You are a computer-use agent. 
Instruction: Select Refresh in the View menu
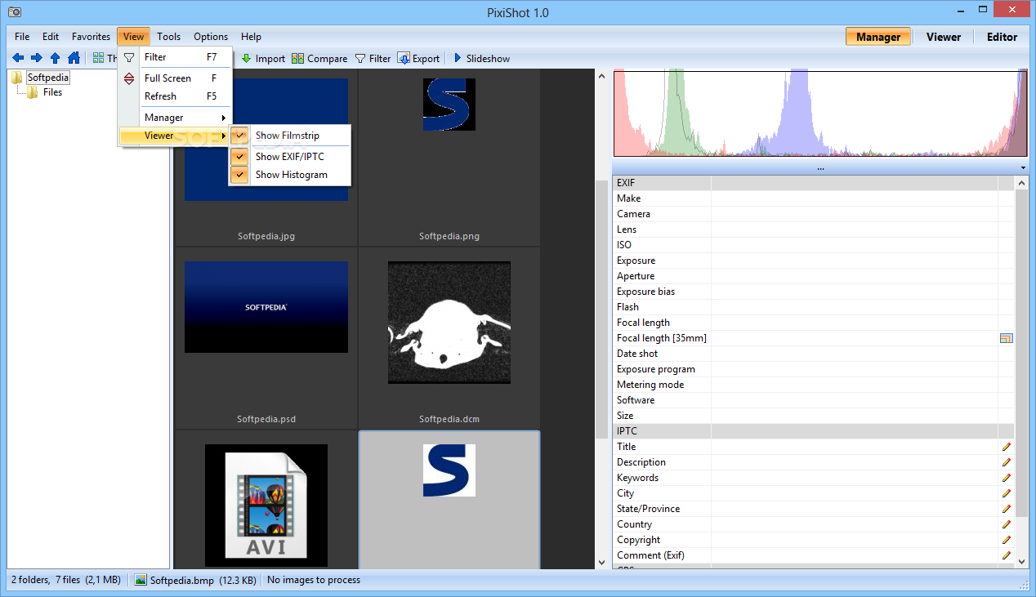click(x=176, y=96)
